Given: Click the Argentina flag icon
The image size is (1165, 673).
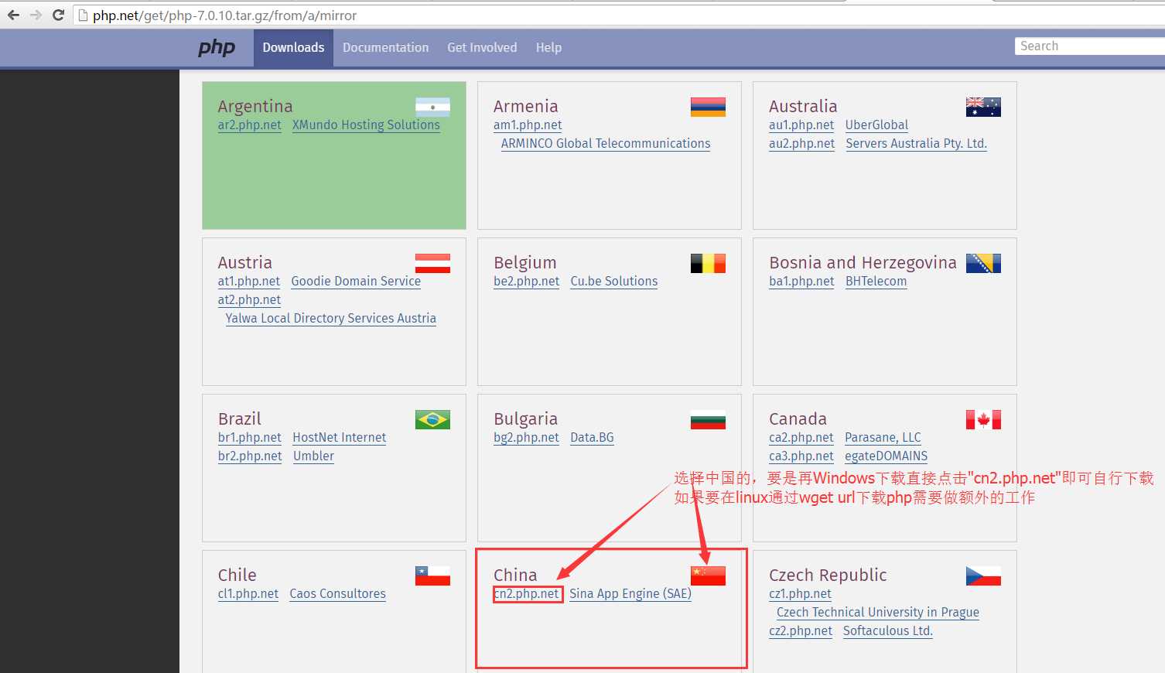Looking at the screenshot, I should [432, 107].
